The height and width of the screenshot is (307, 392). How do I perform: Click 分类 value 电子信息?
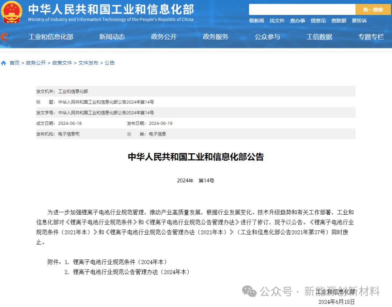pyautogui.click(x=158, y=134)
